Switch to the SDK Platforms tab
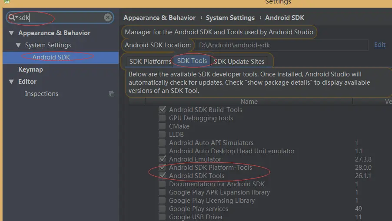 150,61
